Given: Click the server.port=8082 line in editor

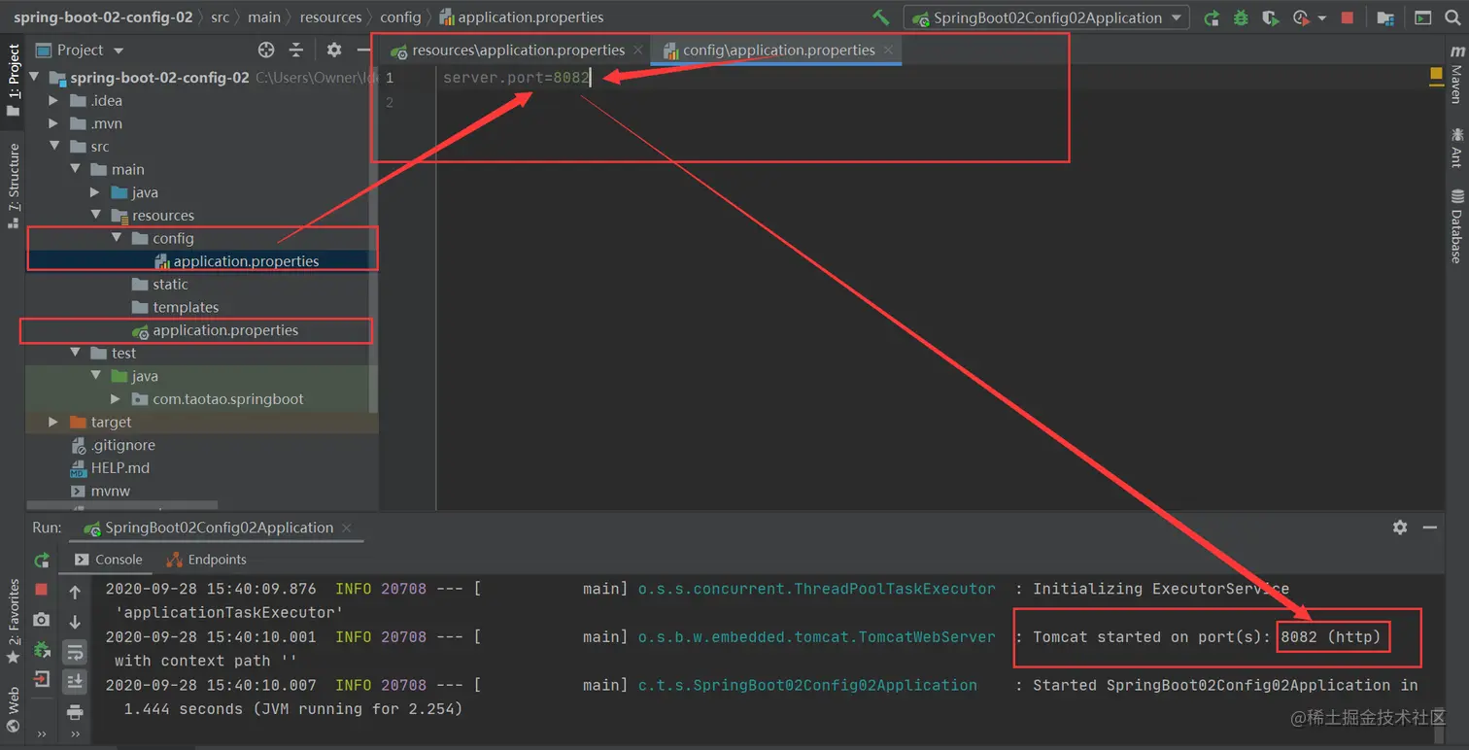Looking at the screenshot, I should [x=516, y=78].
